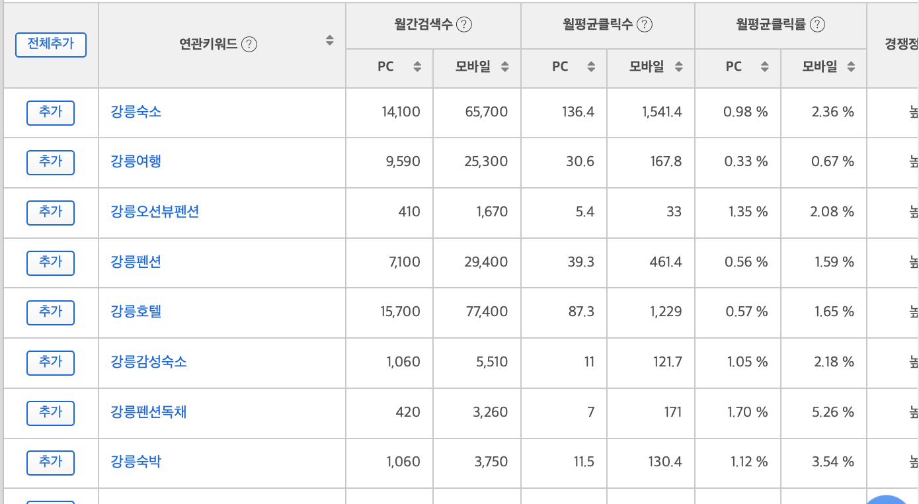Viewport: 919px width, 504px height.
Task: Add 강릉여행 using its 추가 button
Action: point(50,162)
